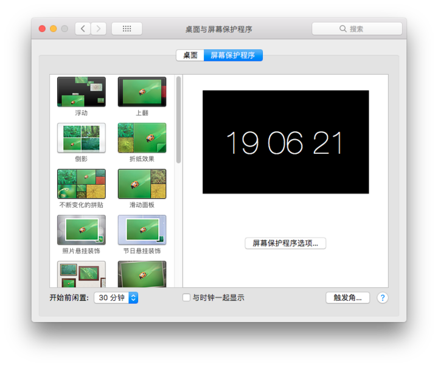Select the 折纸效果 screen saver

[x=142, y=138]
